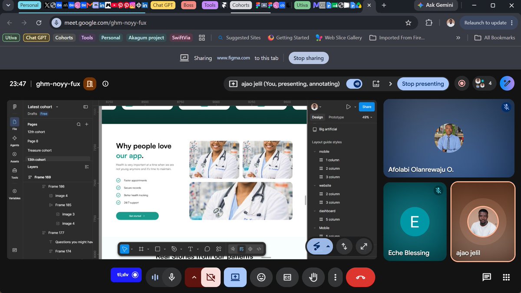Open the in-call chat panel
Viewport: 521px width, 293px height.
click(487, 277)
